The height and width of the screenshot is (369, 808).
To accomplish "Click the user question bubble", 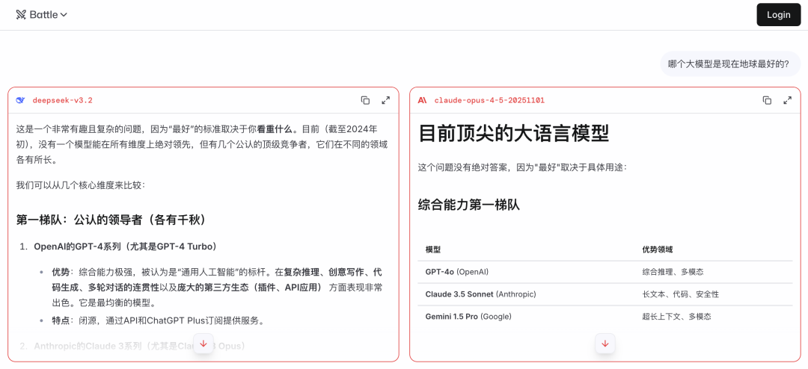I will pyautogui.click(x=728, y=64).
